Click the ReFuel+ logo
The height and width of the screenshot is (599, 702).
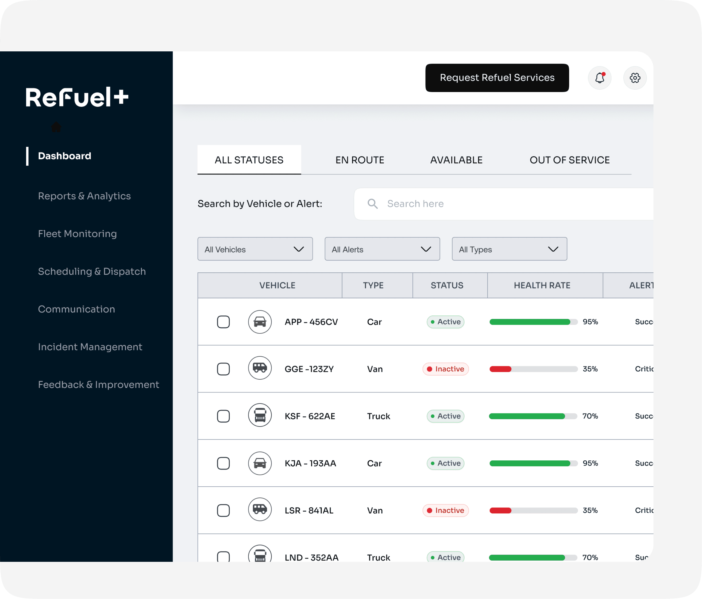[x=77, y=97]
